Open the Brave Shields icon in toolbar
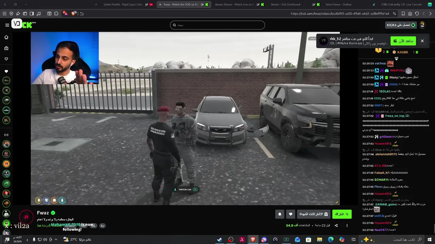This screenshot has height=244, width=435. [11, 14]
